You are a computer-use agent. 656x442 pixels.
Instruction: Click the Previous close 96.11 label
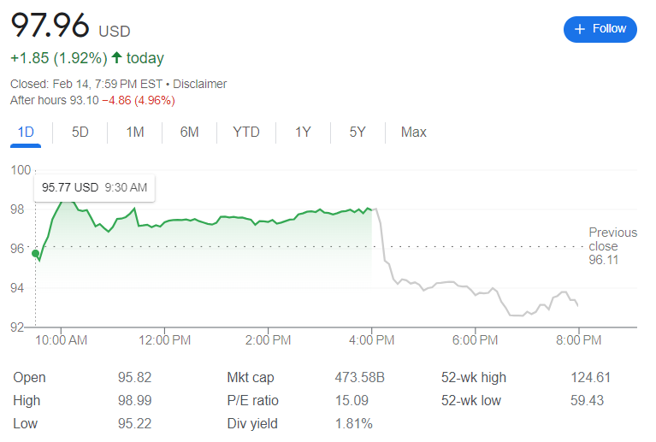pos(612,246)
